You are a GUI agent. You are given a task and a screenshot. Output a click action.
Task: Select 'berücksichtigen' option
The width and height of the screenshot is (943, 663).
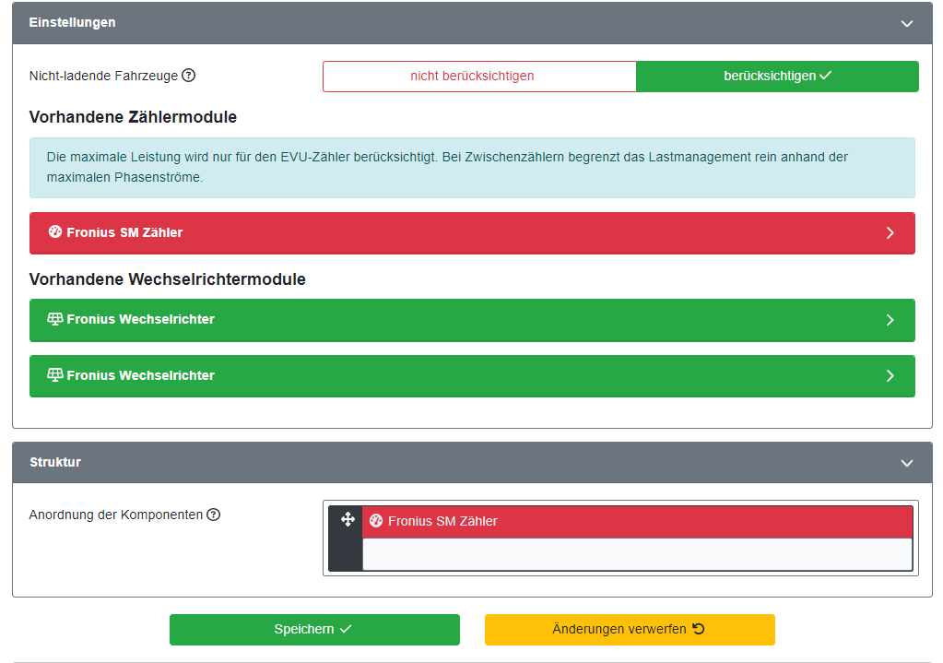[x=777, y=77]
